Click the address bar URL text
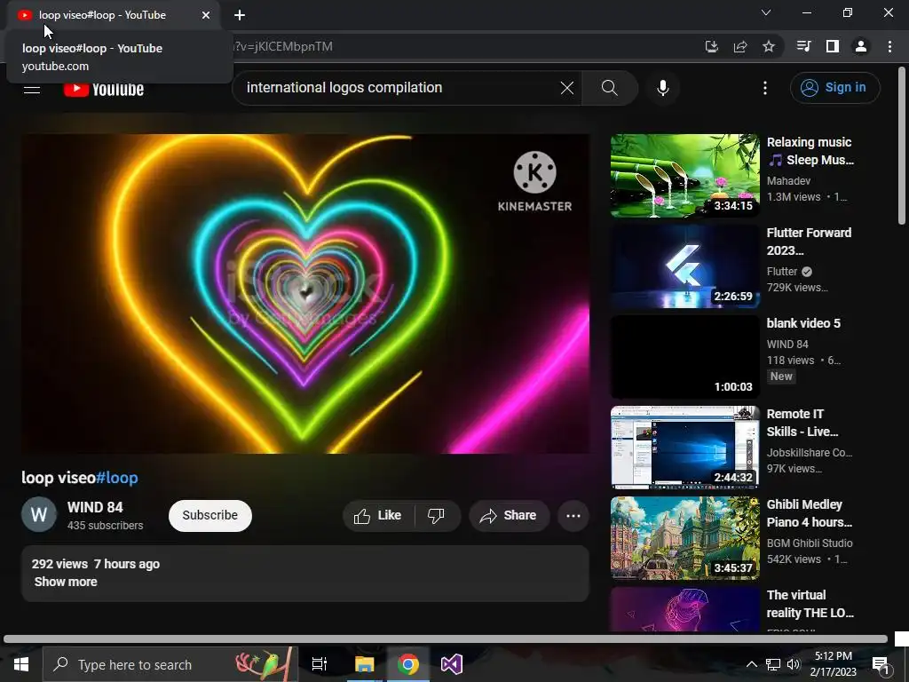 283,46
